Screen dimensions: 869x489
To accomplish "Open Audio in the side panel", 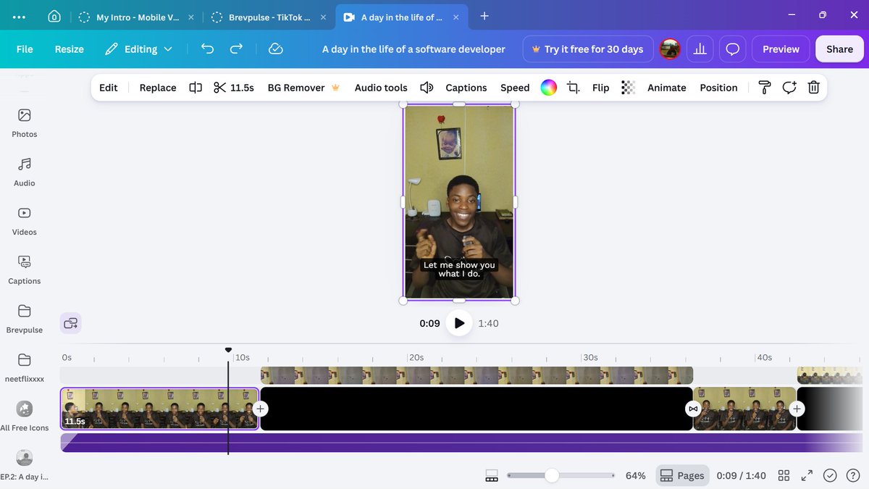I will [x=25, y=172].
